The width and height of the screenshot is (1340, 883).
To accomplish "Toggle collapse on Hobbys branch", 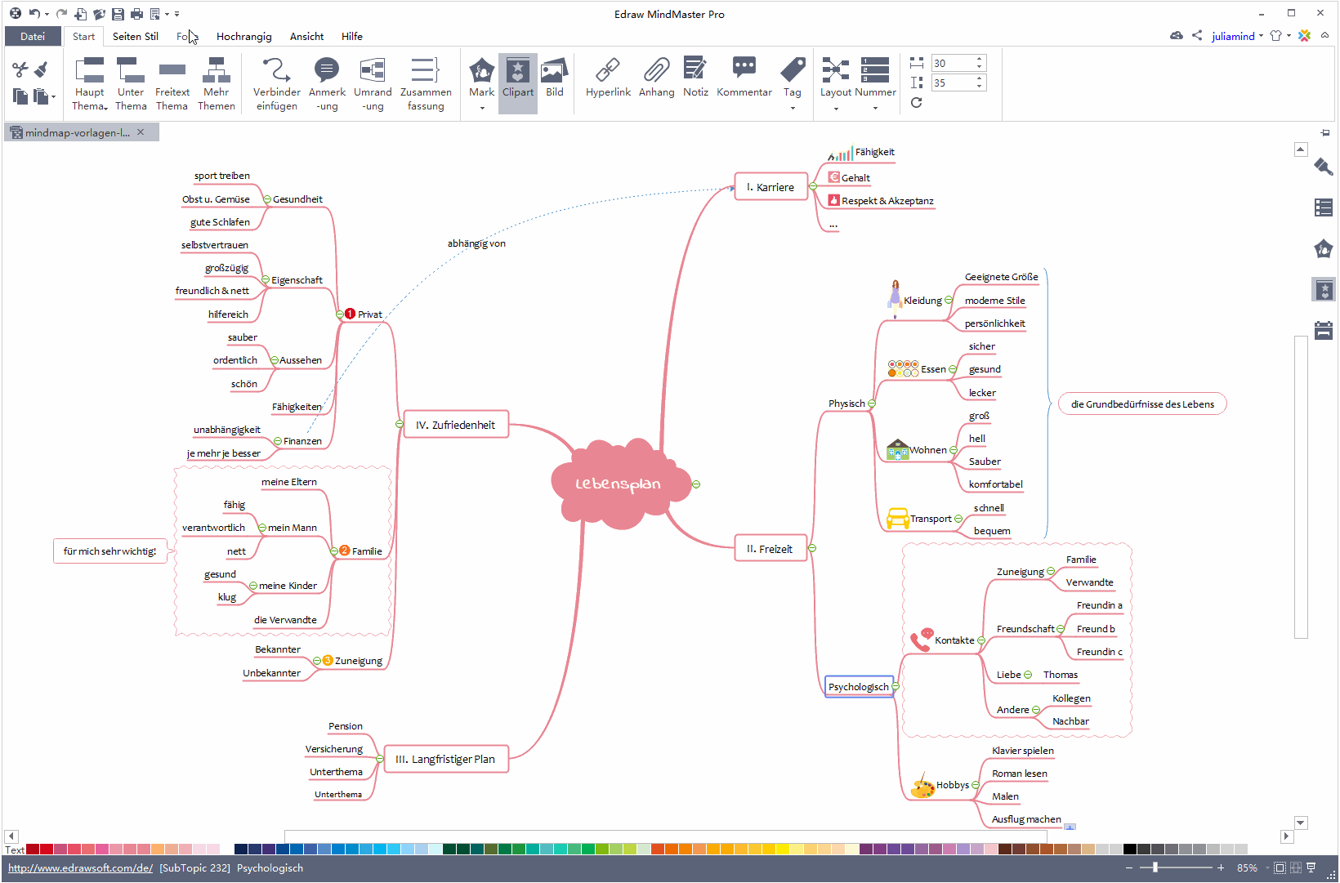I will tap(976, 785).
